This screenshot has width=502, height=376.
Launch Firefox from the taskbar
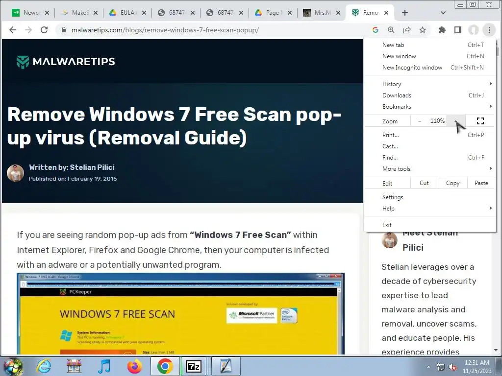134,366
